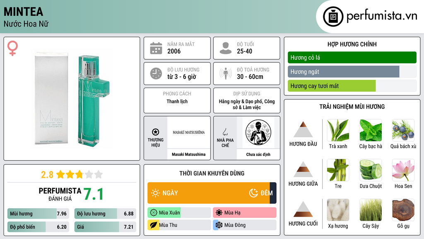Select the Quả bách xù note image
424x239 pixels.
tap(403, 130)
